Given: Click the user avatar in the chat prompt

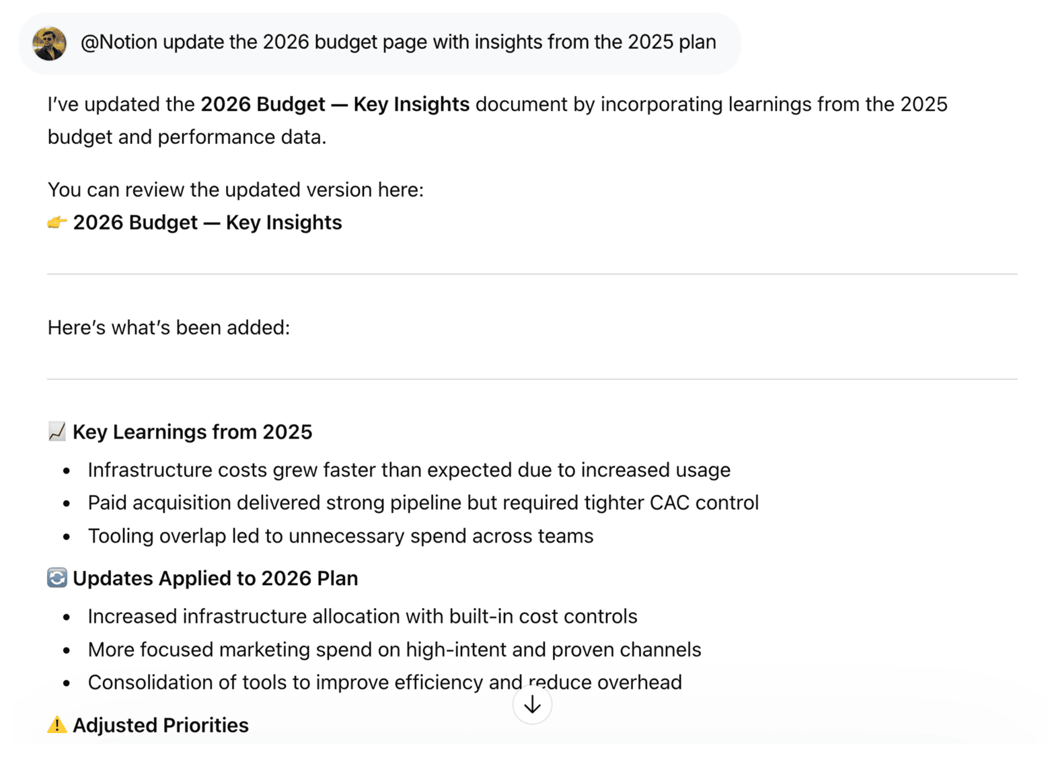Looking at the screenshot, I should pyautogui.click(x=50, y=43).
